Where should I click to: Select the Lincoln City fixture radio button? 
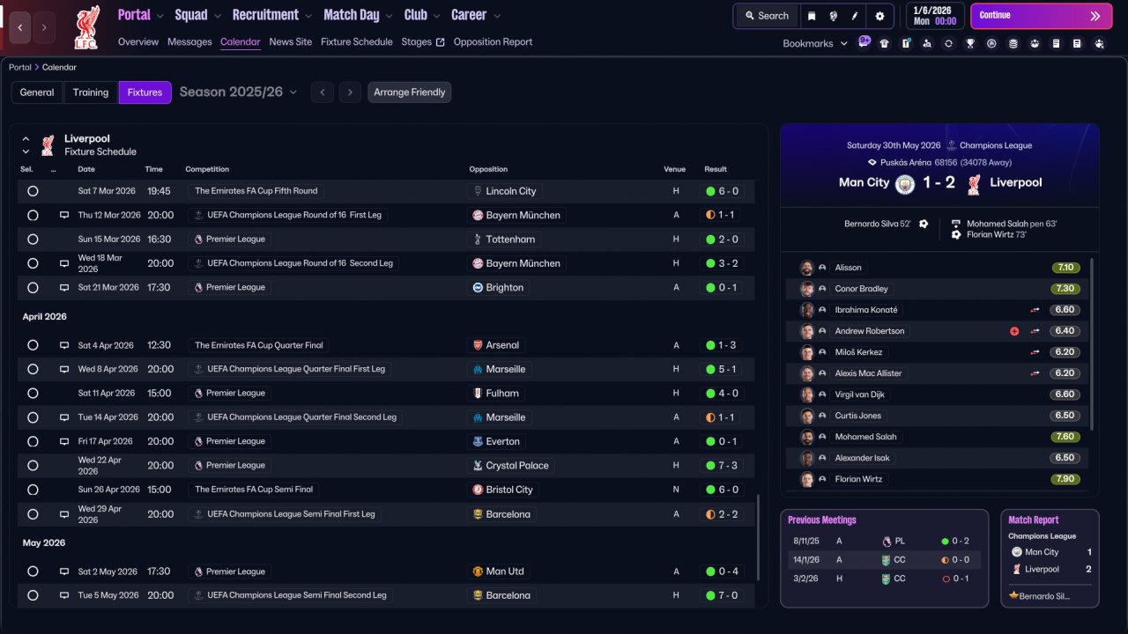tap(33, 191)
